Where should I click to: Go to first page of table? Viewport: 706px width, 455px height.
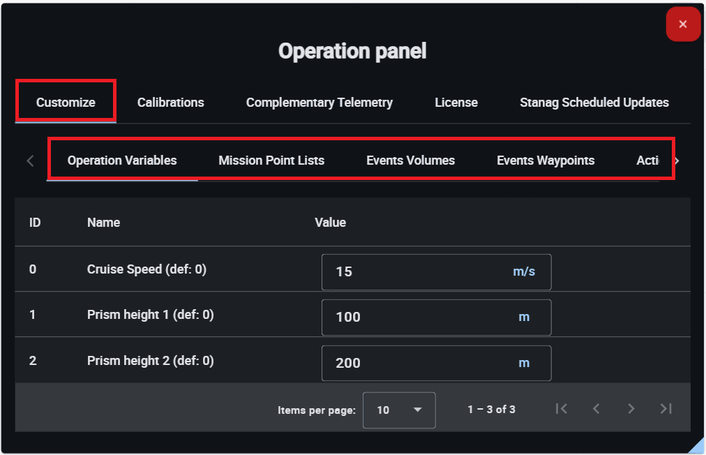click(562, 409)
